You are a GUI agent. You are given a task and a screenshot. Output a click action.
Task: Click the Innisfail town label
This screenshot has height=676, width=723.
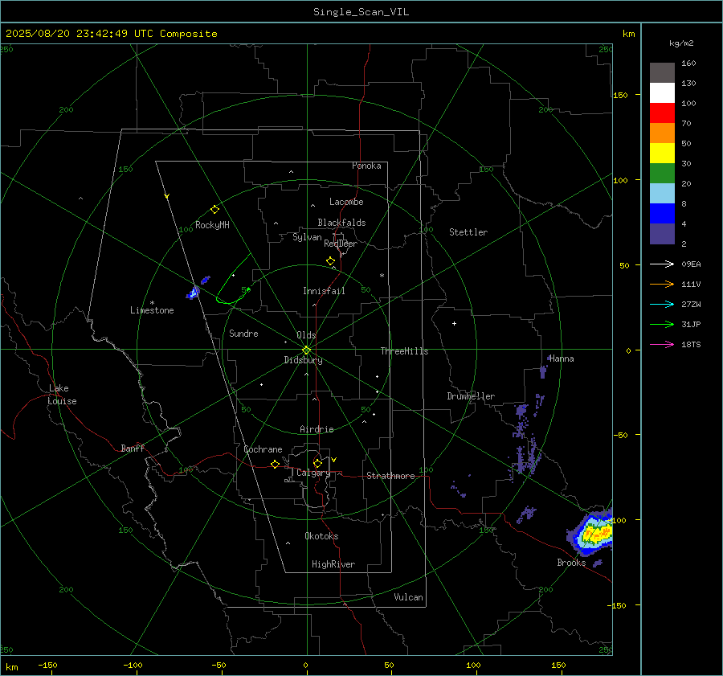click(x=324, y=291)
